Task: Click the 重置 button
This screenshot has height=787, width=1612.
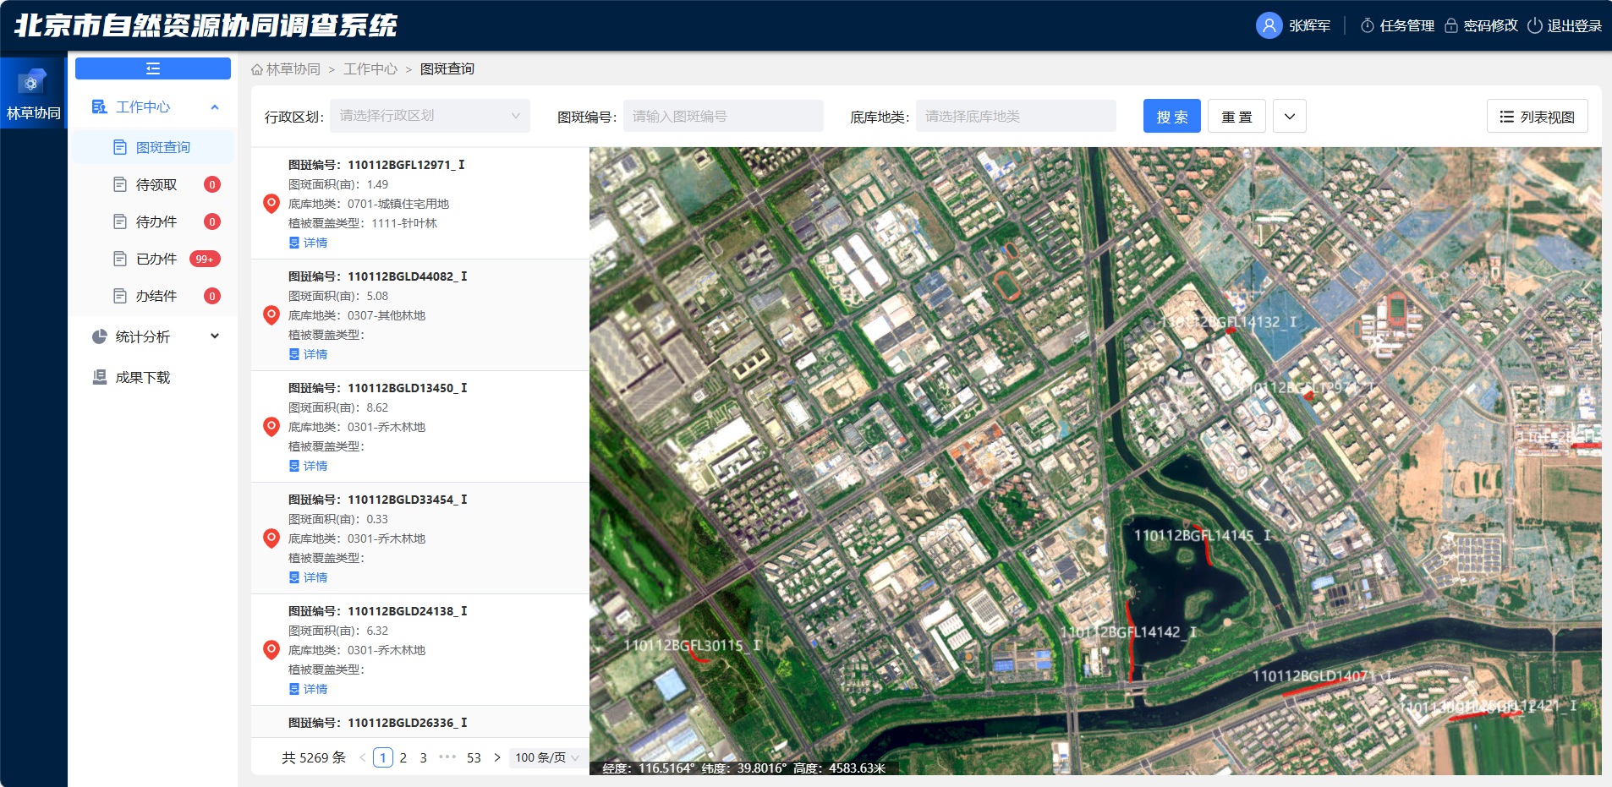Action: (1236, 117)
